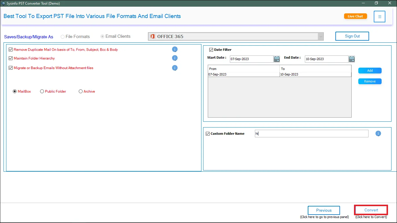This screenshot has width=397, height=223.
Task: Click info icon next to Custom Folder Name
Action: (x=378, y=134)
